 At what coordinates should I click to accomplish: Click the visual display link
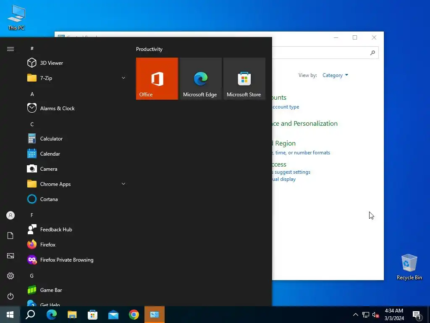[x=284, y=179]
